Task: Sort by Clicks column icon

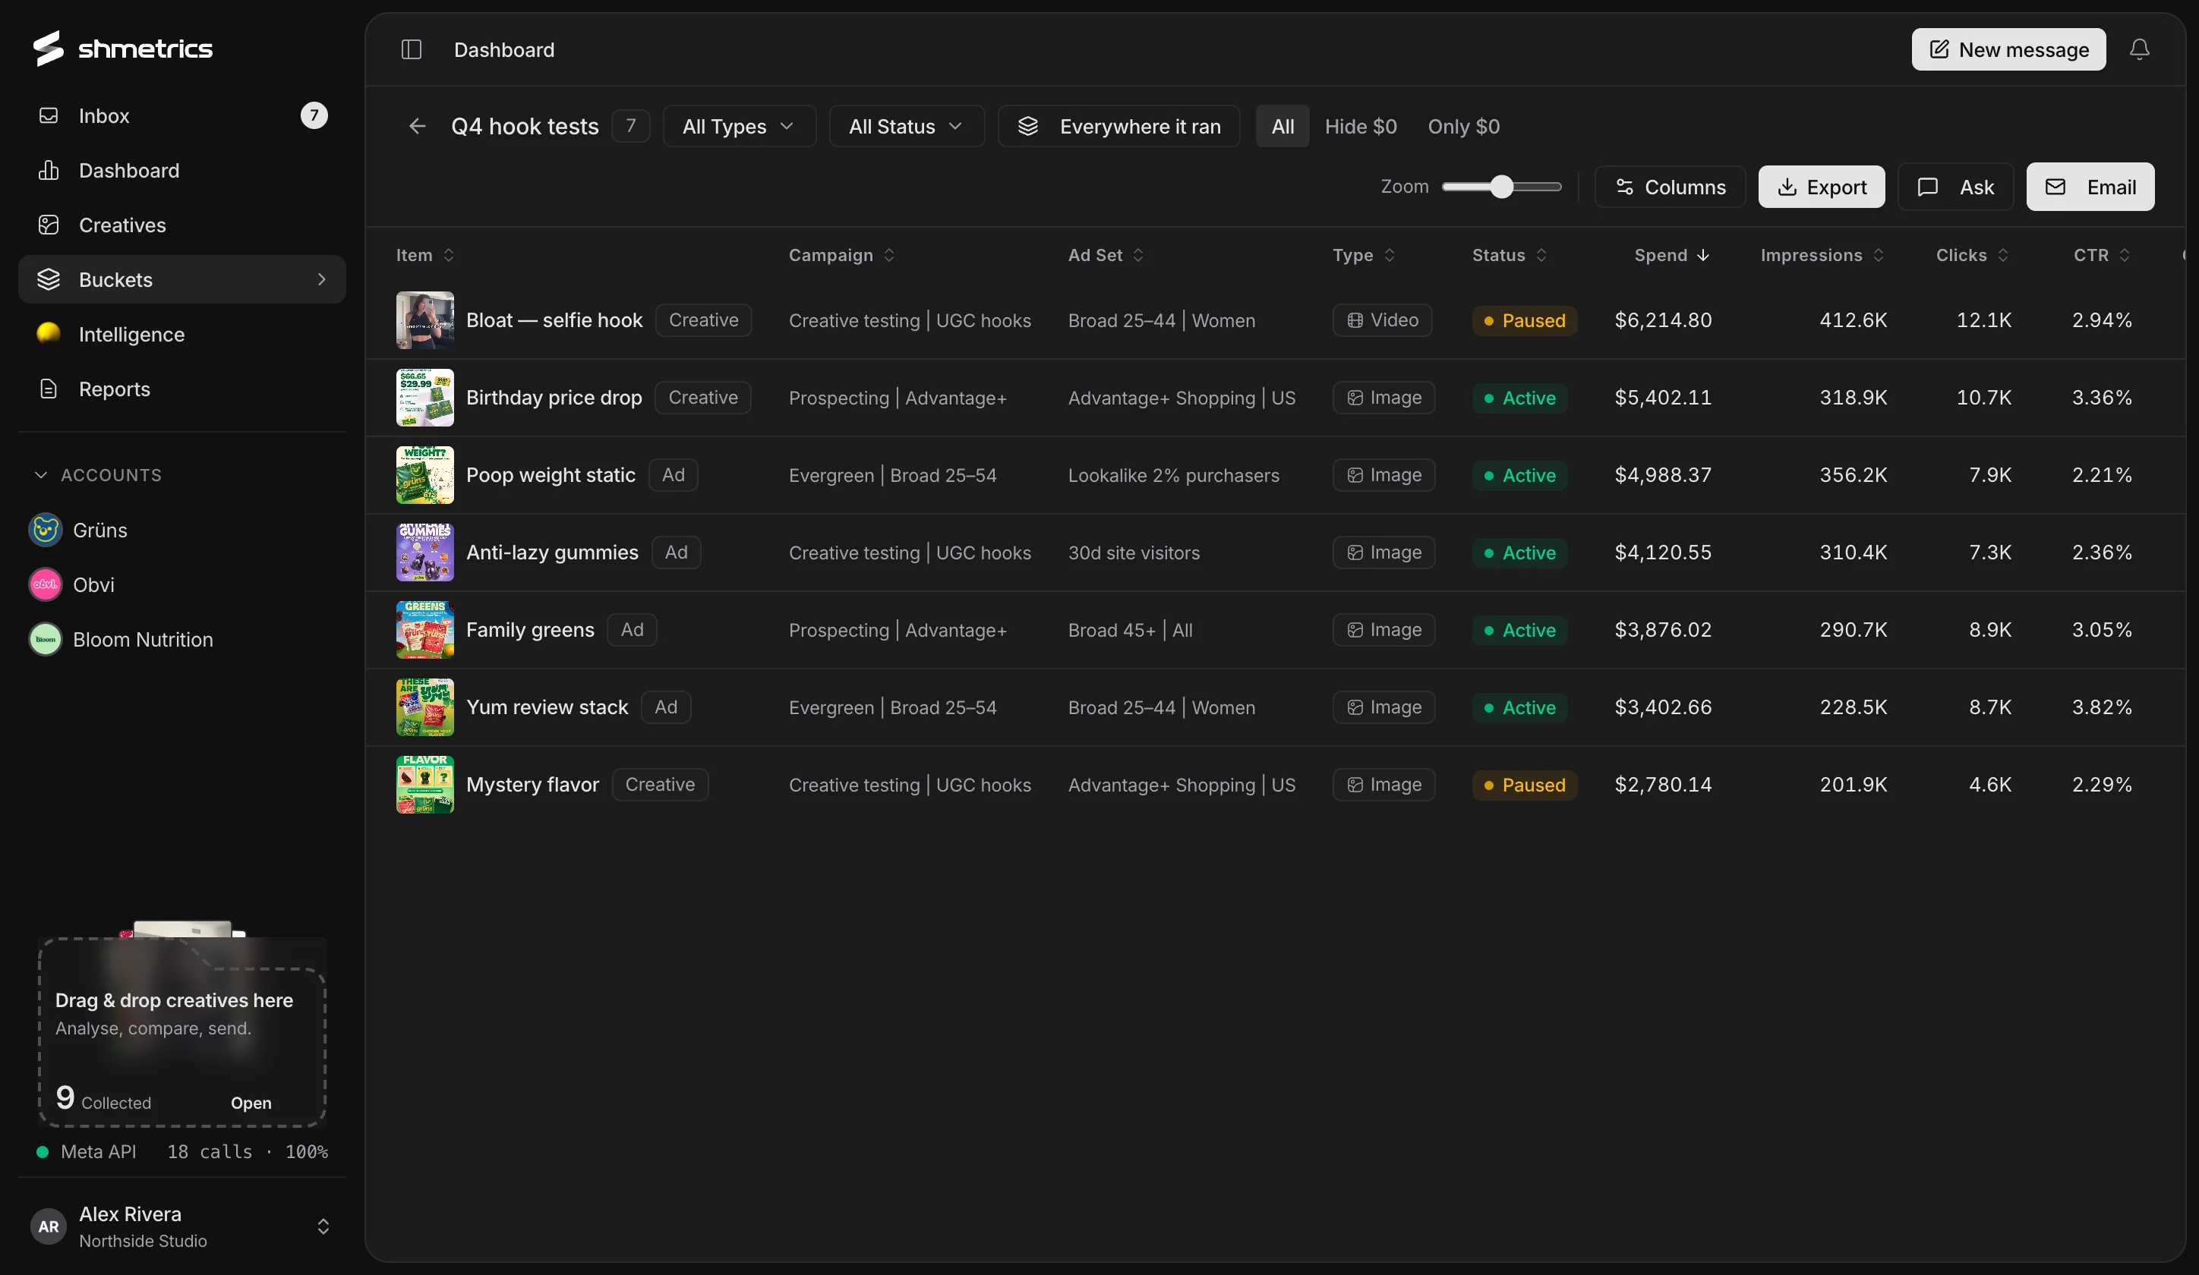Action: (x=2002, y=256)
